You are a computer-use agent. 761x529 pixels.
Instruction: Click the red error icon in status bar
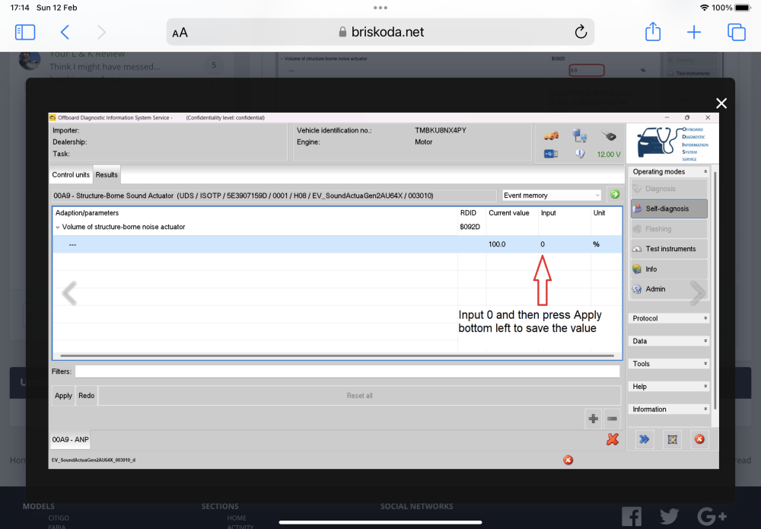point(568,460)
